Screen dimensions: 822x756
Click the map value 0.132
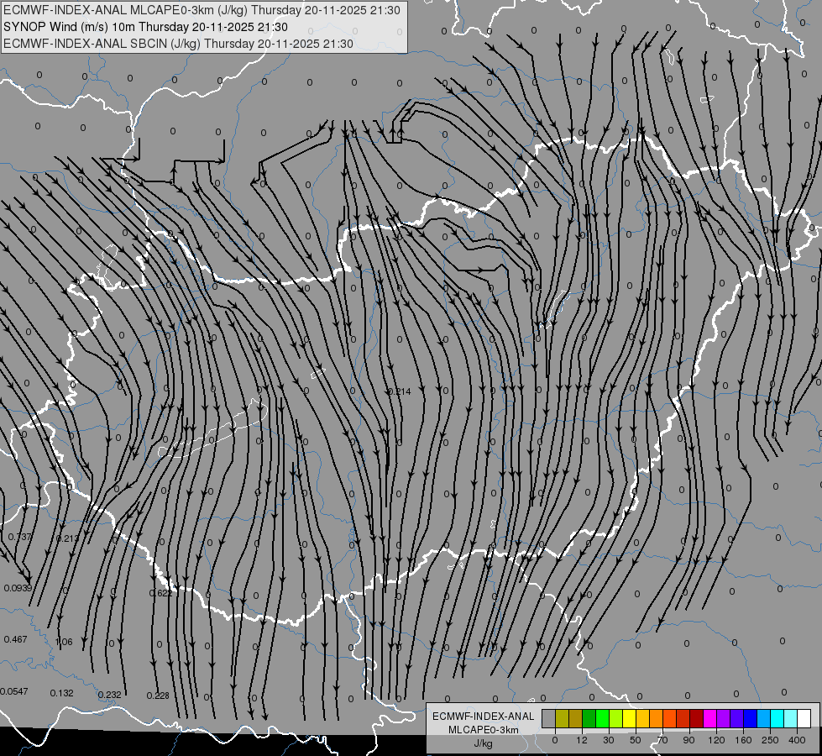tap(62, 693)
